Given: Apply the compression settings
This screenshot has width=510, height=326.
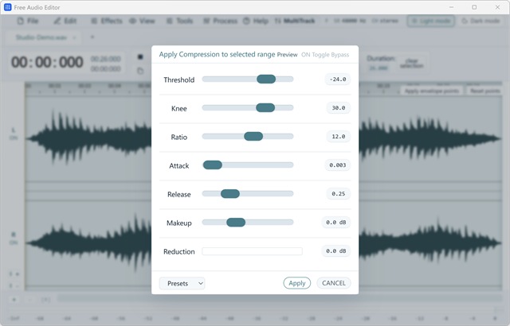Looking at the screenshot, I should [297, 283].
